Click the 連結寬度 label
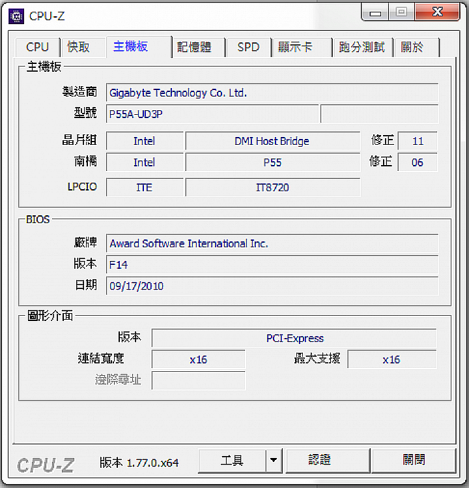469x488 pixels. [x=101, y=359]
